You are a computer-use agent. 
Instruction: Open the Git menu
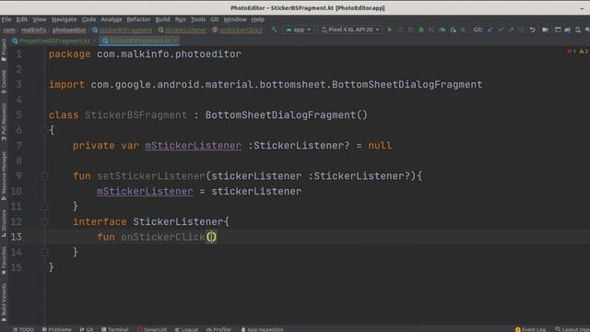pos(215,19)
